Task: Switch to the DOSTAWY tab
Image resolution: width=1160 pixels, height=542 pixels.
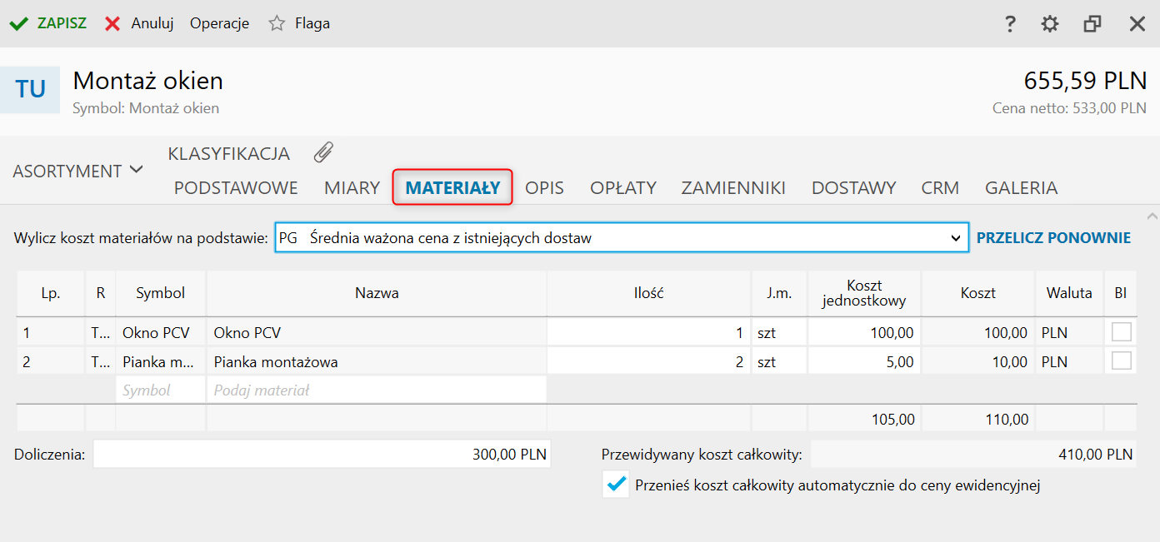Action: 853,187
